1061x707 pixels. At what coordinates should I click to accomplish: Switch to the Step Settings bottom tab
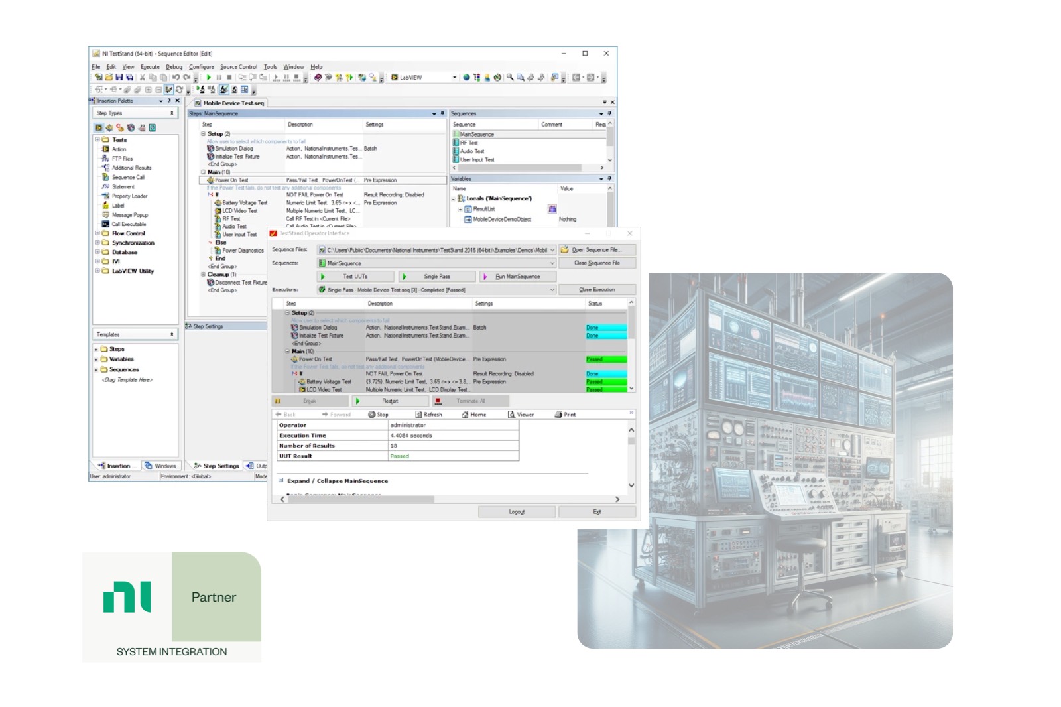tap(217, 466)
